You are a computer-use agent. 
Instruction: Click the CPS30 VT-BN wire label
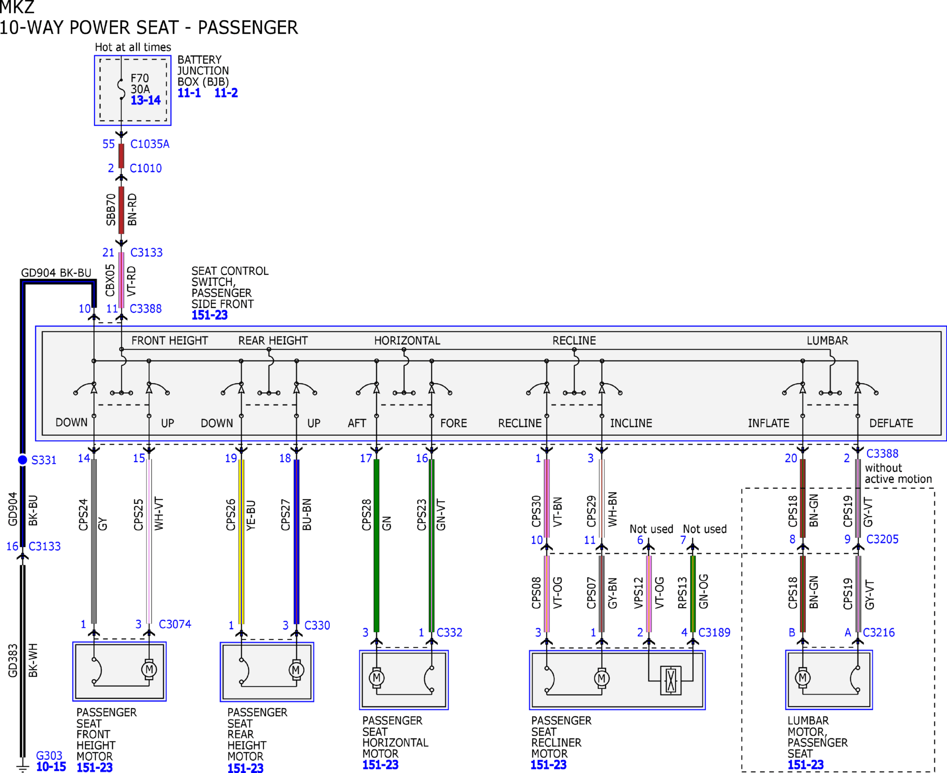click(x=547, y=512)
